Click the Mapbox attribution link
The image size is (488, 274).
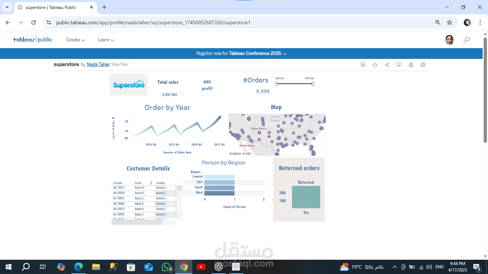click(236, 154)
